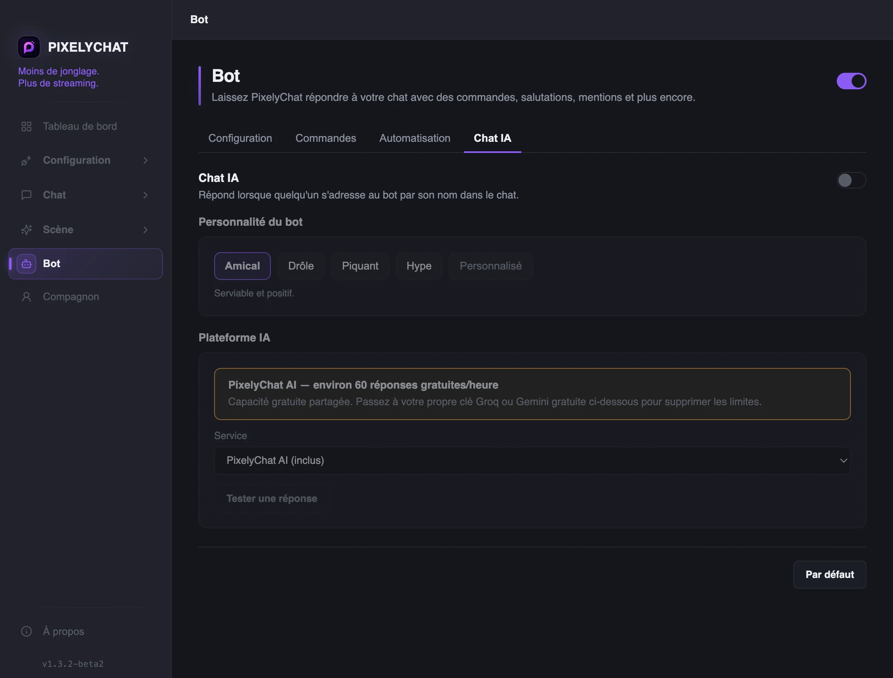Click the À propos info icon
The height and width of the screenshot is (678, 893).
point(26,631)
